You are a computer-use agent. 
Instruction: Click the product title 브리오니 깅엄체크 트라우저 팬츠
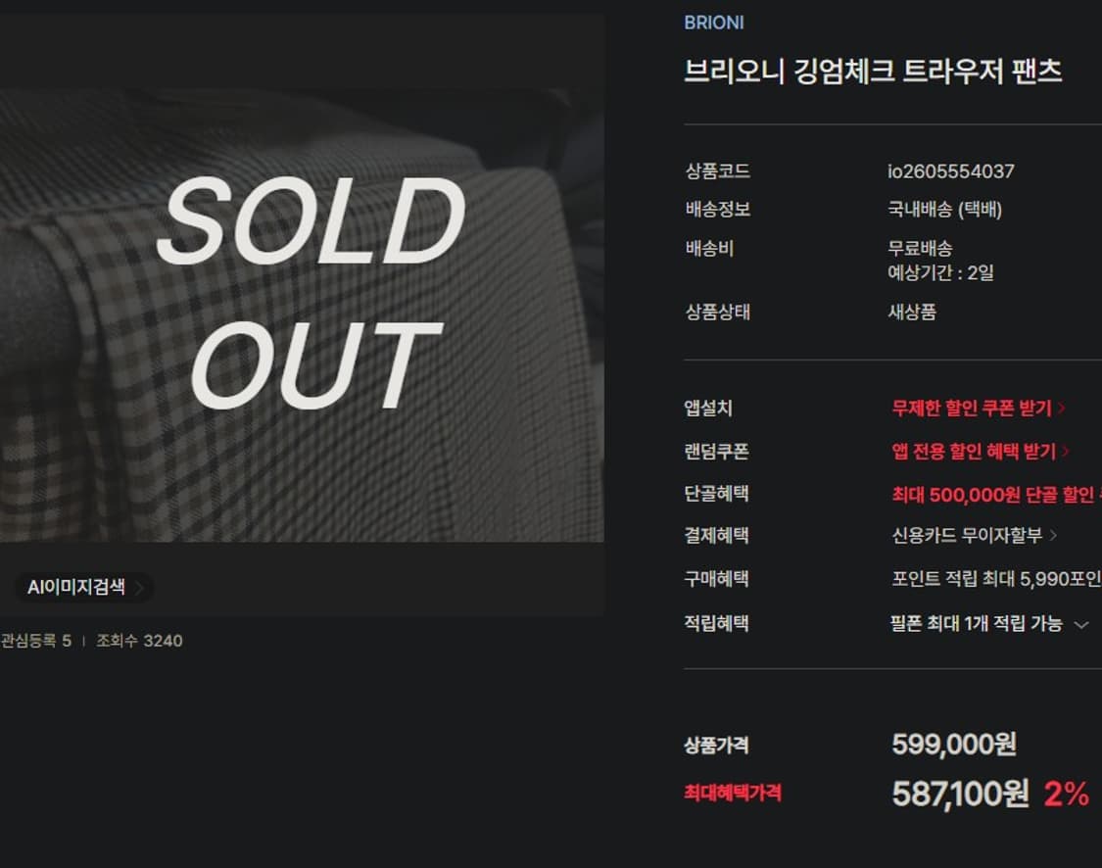pos(873,72)
